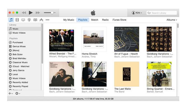Open The Last Waltz album cover

(x=127, y=74)
